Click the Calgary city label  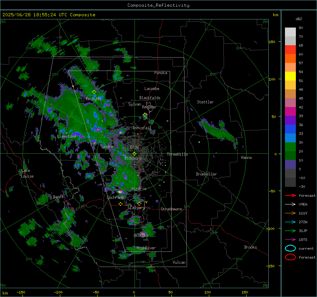pos(137,208)
